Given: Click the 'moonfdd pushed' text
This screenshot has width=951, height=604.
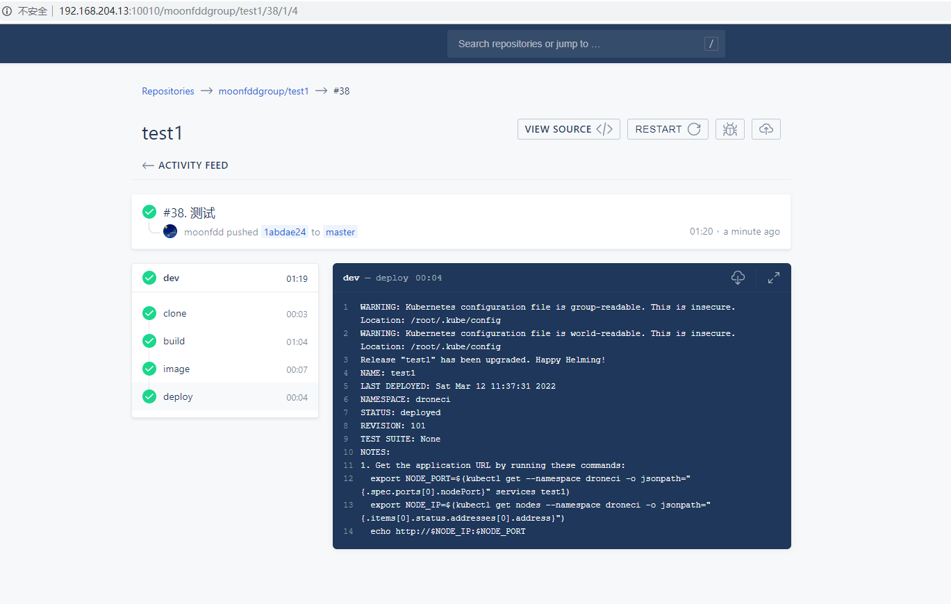Looking at the screenshot, I should [x=221, y=232].
